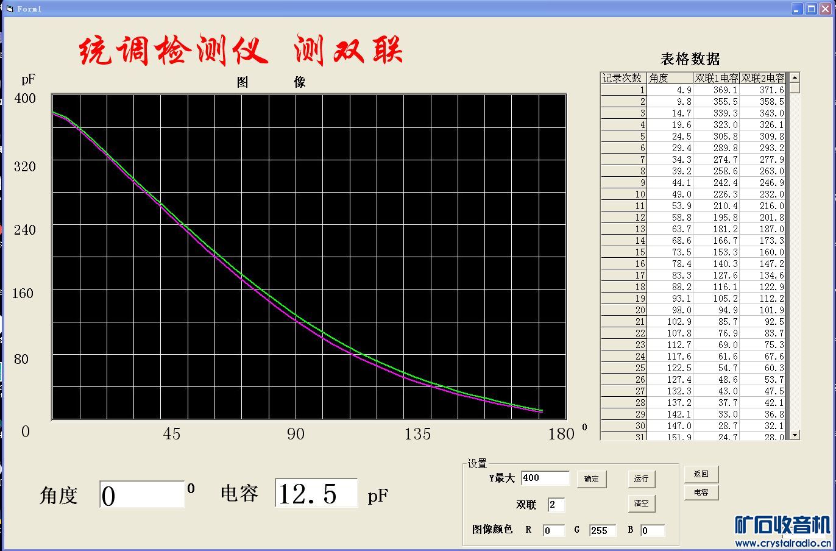Select angle cell 142.1 in row 29
Screen dimensions: 836x551
pos(670,414)
